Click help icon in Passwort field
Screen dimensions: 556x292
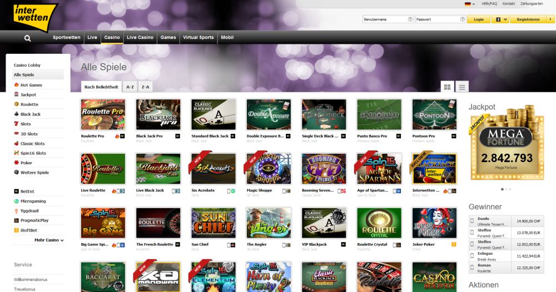[463, 19]
